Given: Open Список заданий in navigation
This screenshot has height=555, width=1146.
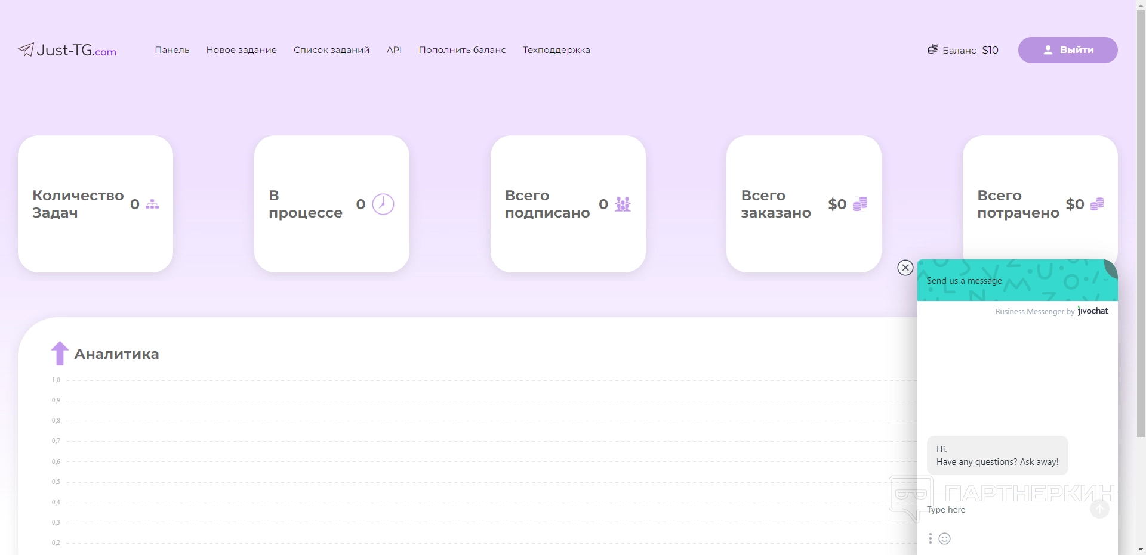Looking at the screenshot, I should tap(332, 50).
